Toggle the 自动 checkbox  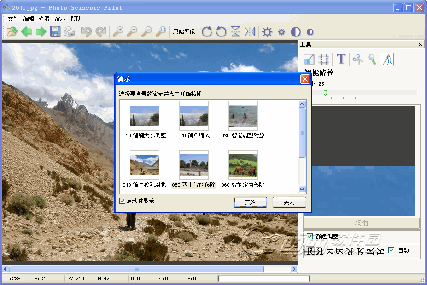(392, 250)
